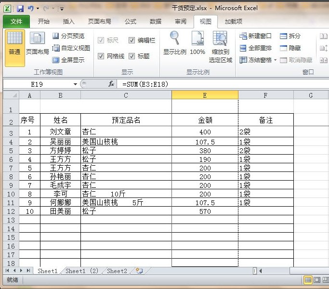Click 拆分 split window
The image size is (329, 289).
290,36
